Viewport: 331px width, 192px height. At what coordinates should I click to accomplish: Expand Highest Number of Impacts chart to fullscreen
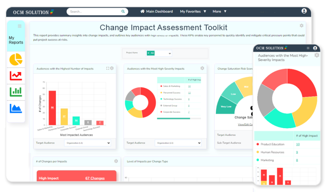107,68
